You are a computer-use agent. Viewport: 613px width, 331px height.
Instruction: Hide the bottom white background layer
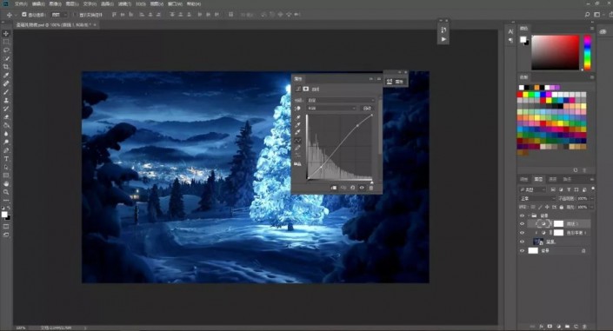pos(522,251)
